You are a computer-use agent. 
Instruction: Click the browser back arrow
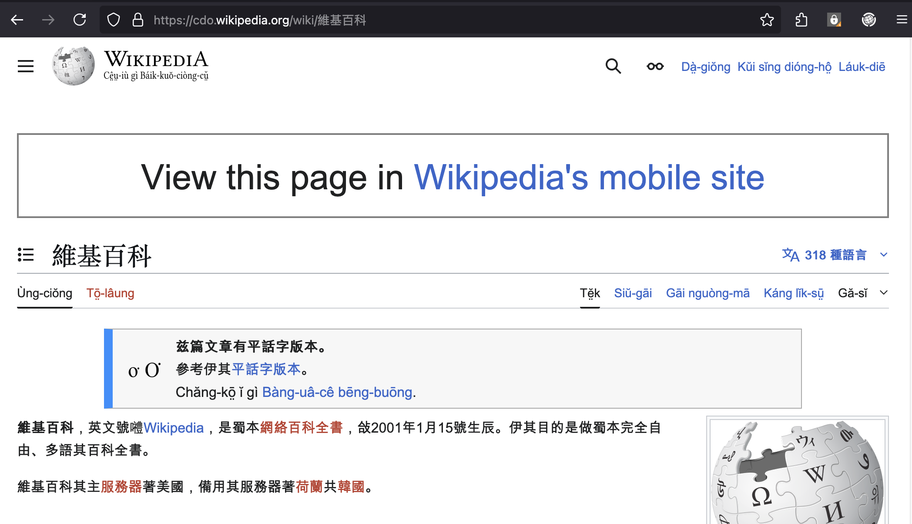[17, 20]
